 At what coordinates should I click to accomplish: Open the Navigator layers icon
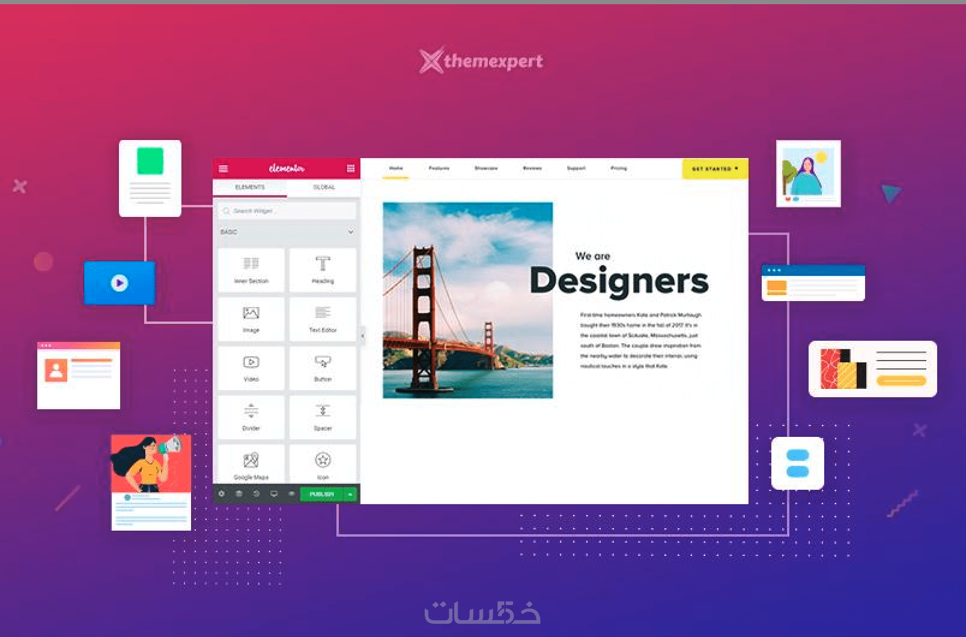tap(238, 494)
